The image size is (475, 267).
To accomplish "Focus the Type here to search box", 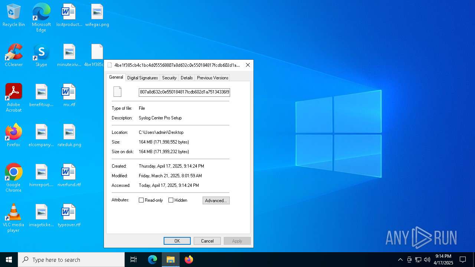I will (x=71, y=260).
